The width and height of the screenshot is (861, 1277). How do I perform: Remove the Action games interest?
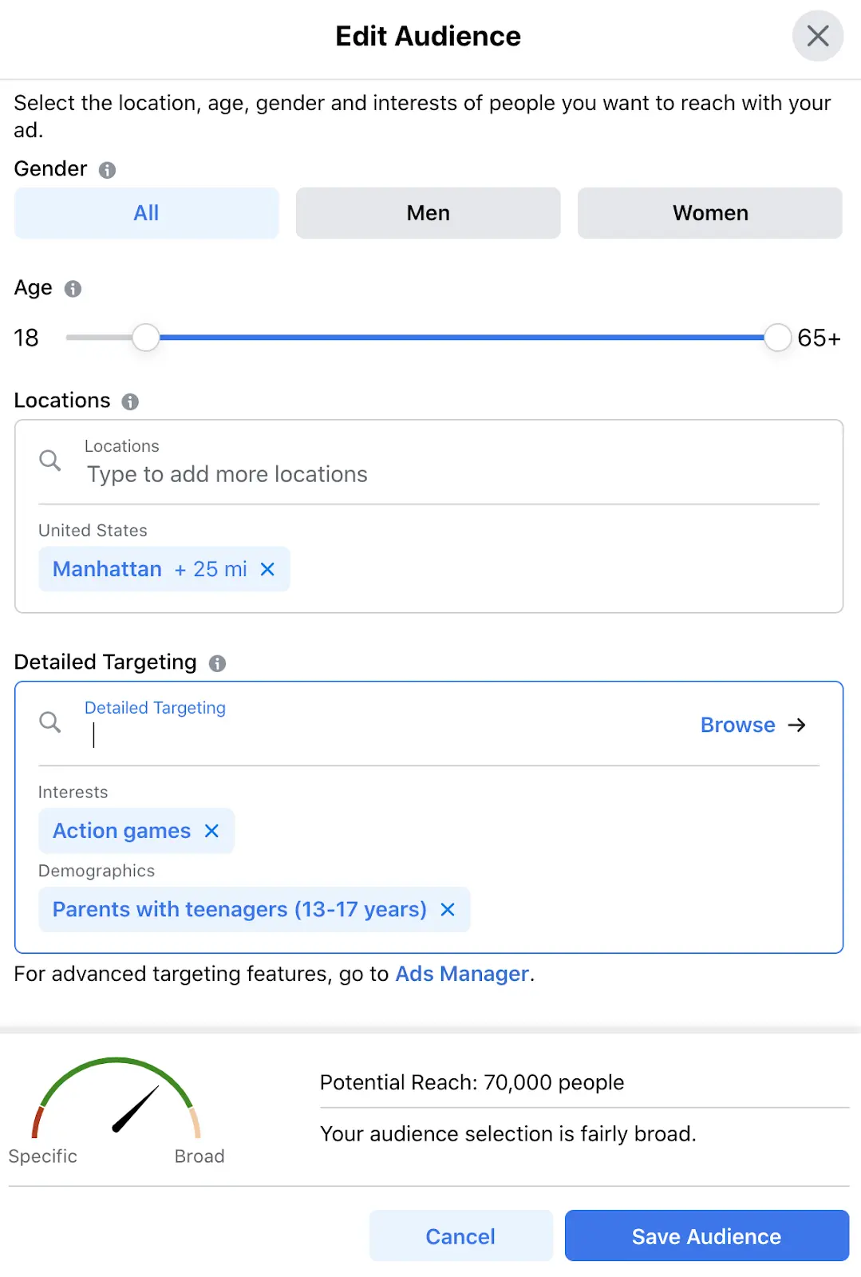point(211,831)
